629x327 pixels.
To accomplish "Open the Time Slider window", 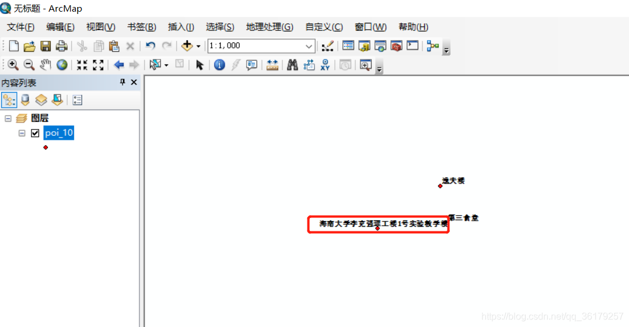I will point(345,65).
